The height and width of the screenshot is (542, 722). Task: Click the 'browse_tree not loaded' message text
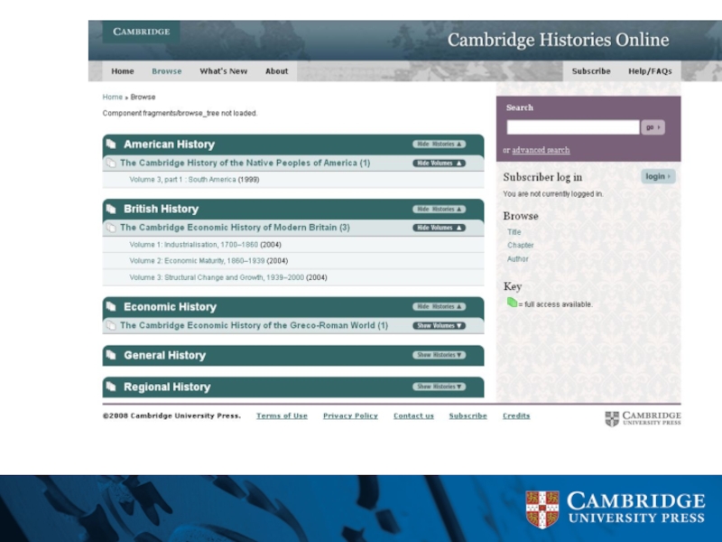pos(180,114)
